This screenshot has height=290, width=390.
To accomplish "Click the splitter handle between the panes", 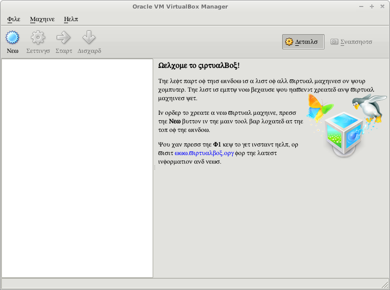I will pyautogui.click(x=155, y=168).
